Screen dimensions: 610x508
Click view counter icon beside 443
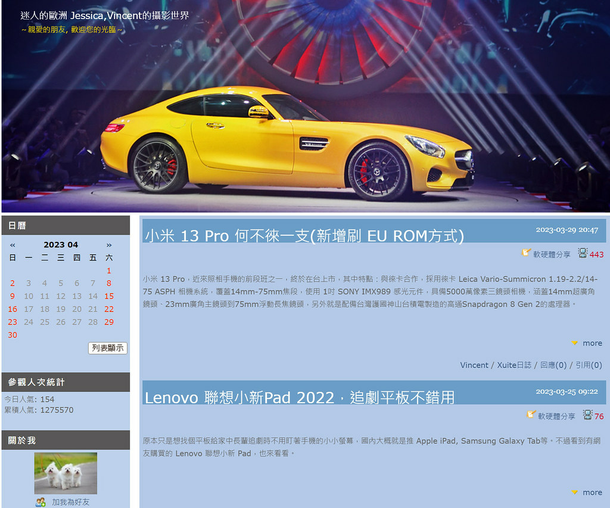click(x=583, y=253)
